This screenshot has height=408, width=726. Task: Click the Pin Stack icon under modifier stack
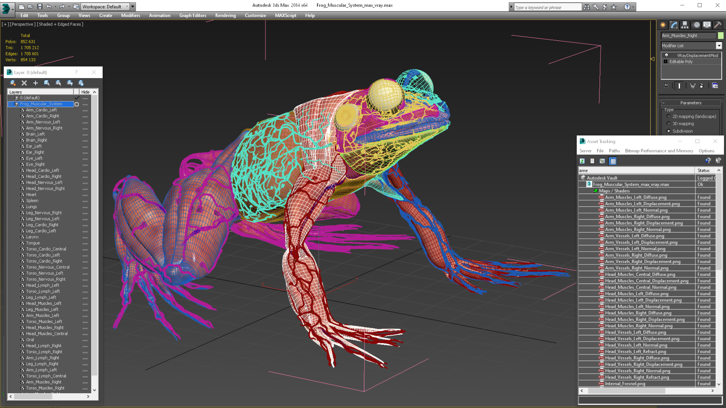pyautogui.click(x=666, y=86)
